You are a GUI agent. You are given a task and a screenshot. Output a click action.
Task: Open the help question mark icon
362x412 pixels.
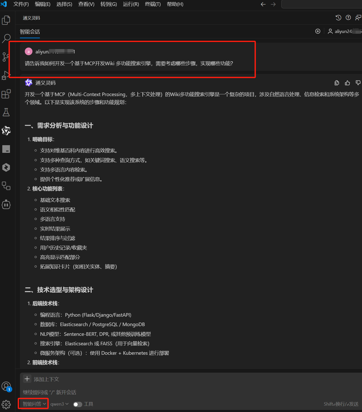[348, 18]
